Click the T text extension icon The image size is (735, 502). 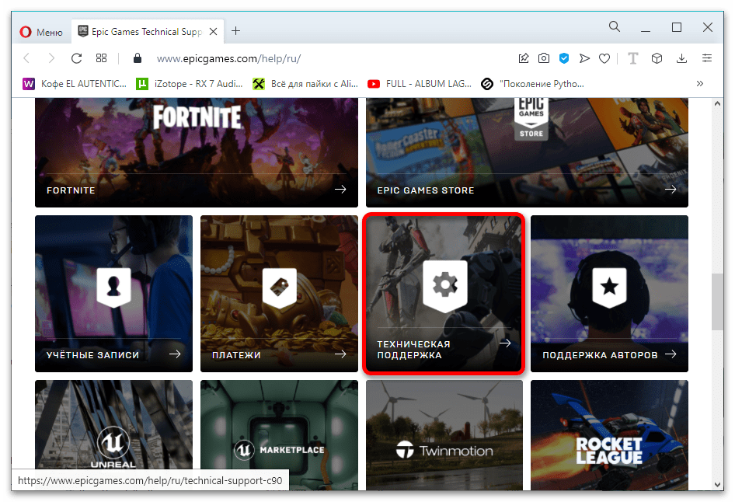632,58
